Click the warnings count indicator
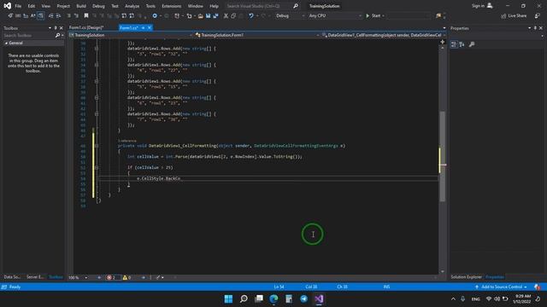 pos(126,277)
